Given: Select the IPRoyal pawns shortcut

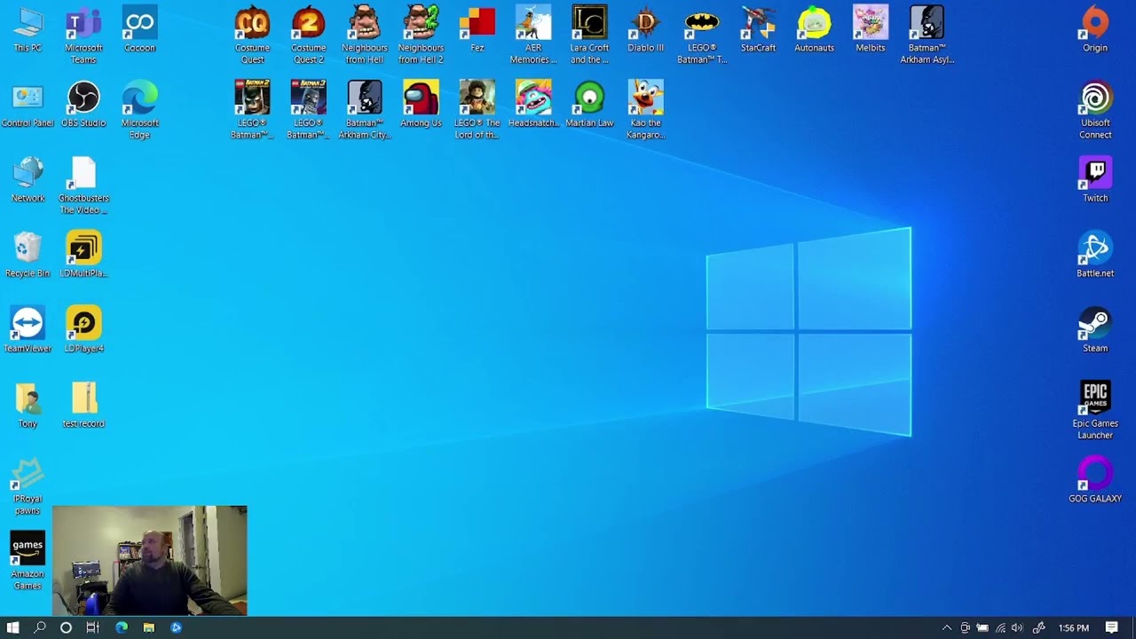Looking at the screenshot, I should click(28, 486).
